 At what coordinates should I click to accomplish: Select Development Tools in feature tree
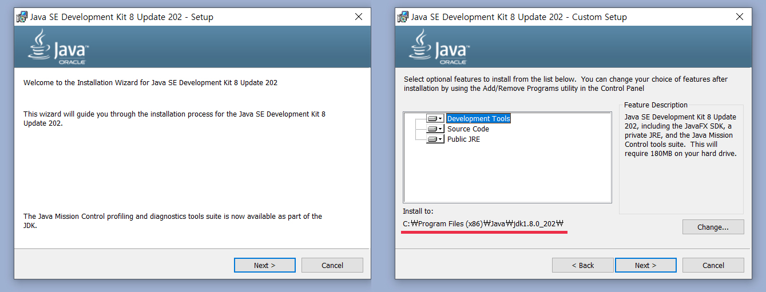(478, 118)
